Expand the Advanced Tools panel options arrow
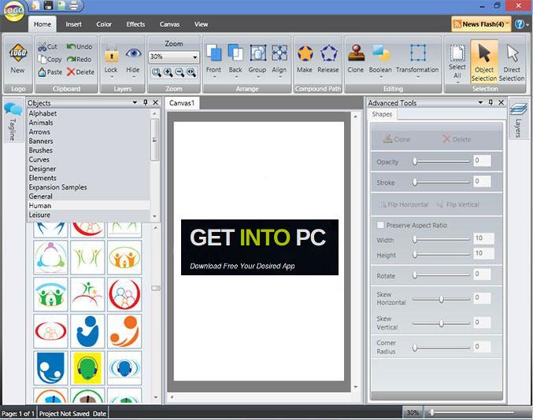 (480, 102)
